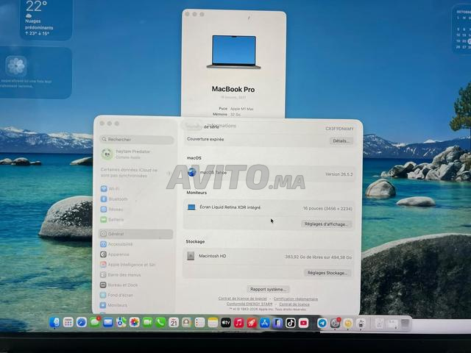Viewport: 471px width, 353px height.
Task: Launch Safari from the dock
Action: coord(82,323)
